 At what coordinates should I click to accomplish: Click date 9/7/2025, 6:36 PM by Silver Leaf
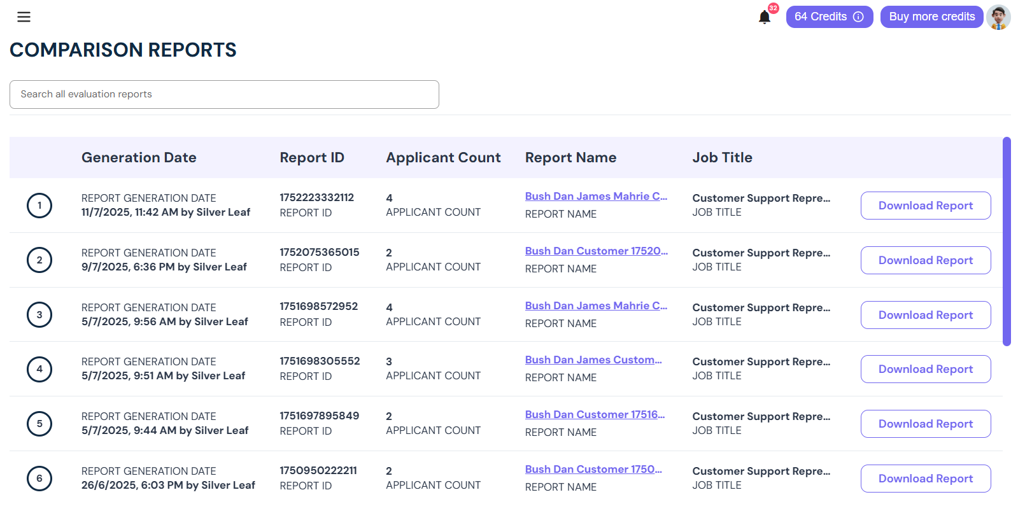[x=164, y=267]
